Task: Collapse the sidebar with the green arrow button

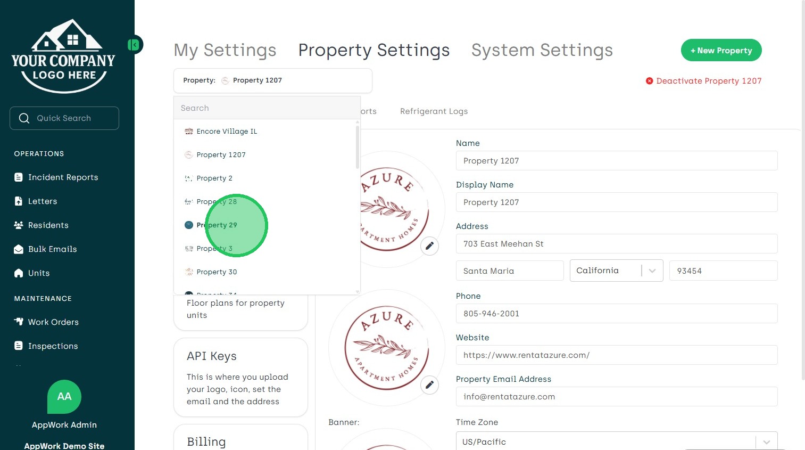Action: click(134, 45)
